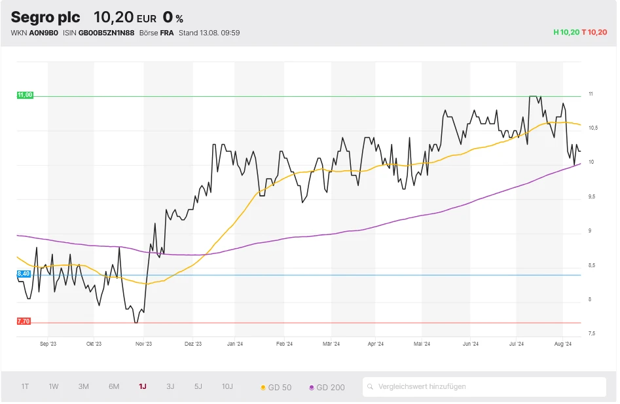
Task: Select the active 1J time range
Action: [143, 386]
